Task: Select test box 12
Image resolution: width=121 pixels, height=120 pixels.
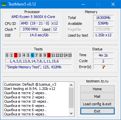Action: [x=57, y=55]
